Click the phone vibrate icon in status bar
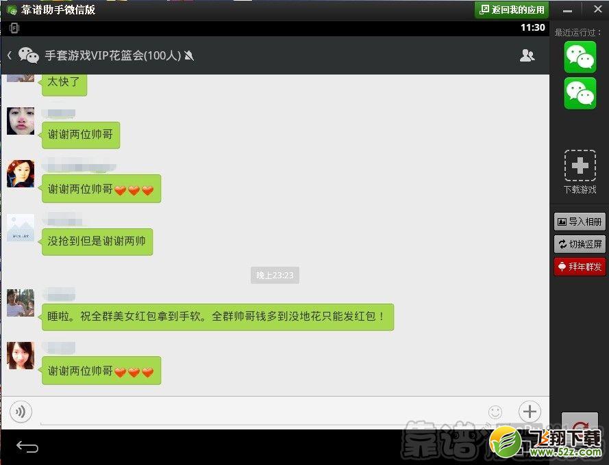Viewport: 609px width, 465px height. 14,28
